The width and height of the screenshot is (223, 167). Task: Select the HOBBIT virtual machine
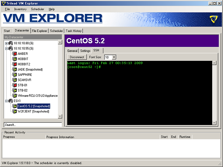(23, 59)
